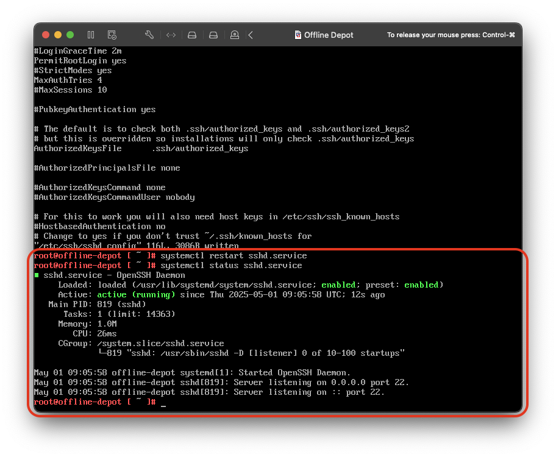This screenshot has width=556, height=457.
Task: Close the Offline Depot window
Action: pos(46,35)
